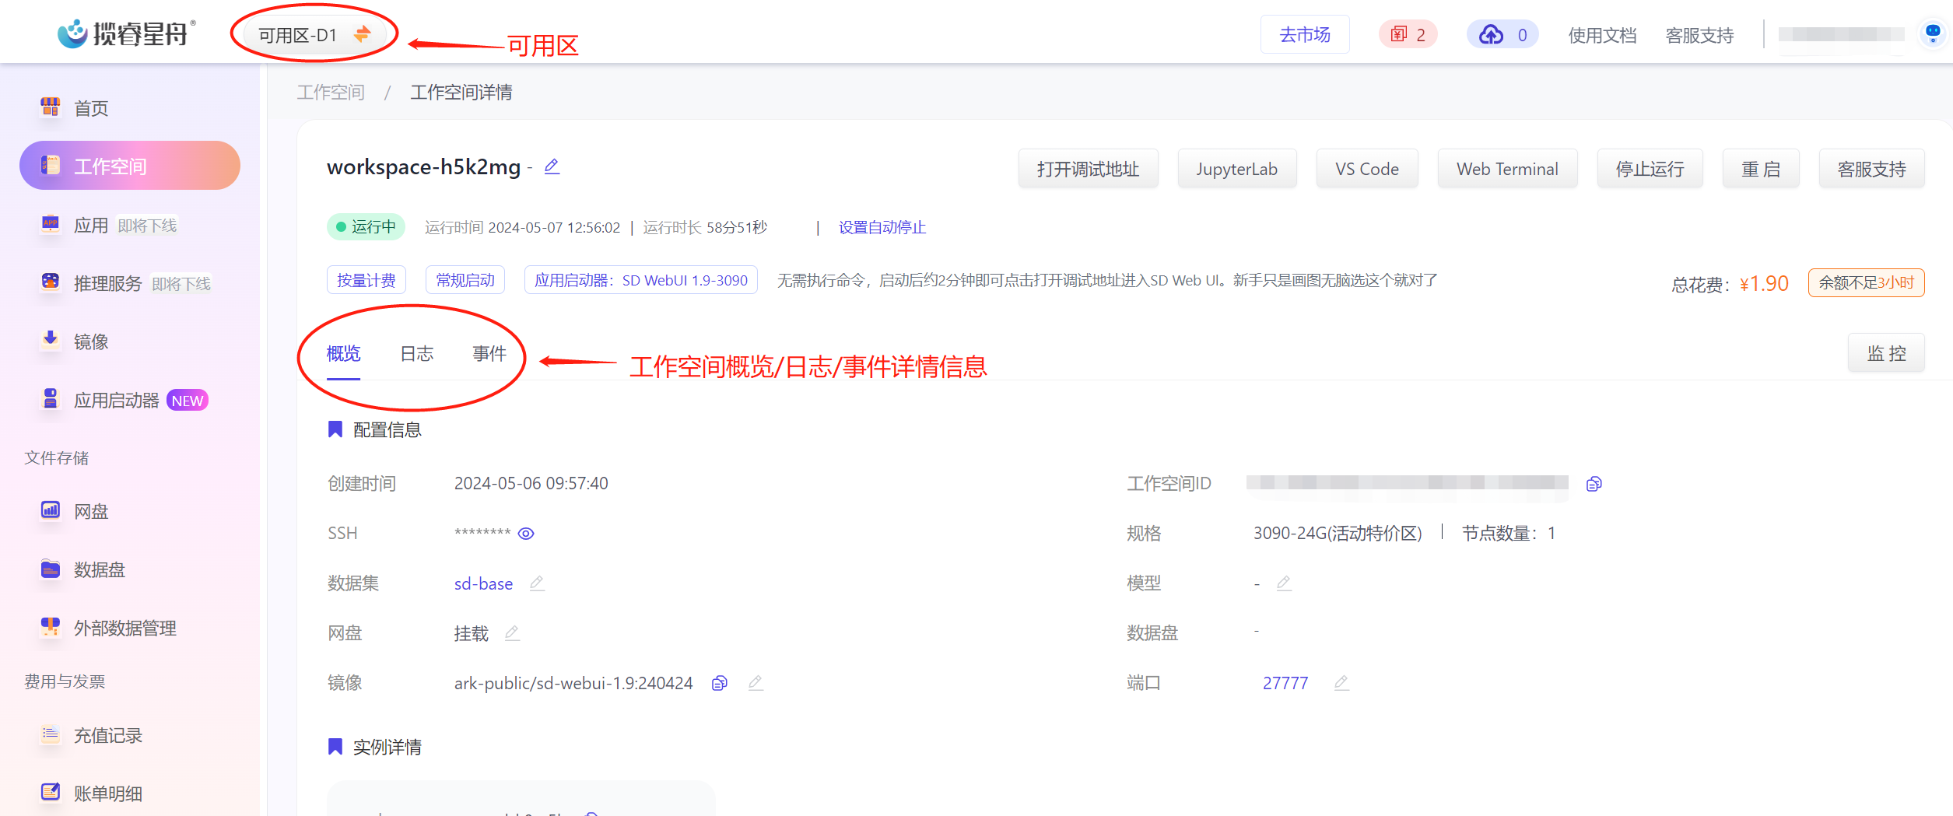Select the 概览 tab
The image size is (1953, 816).
(x=343, y=354)
